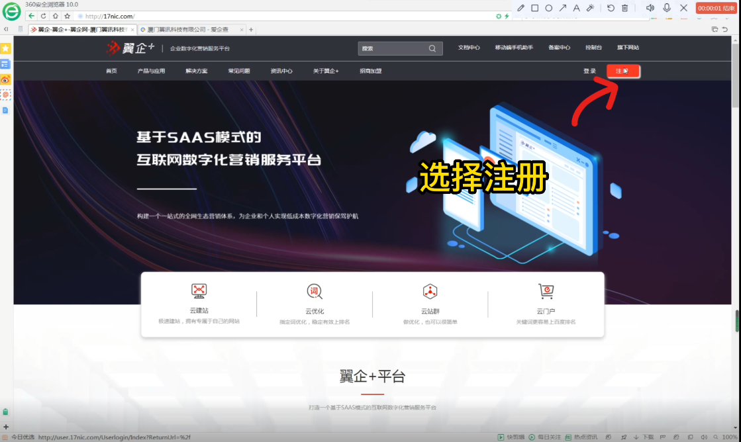Screen dimensions: 741x442
Task: Open a new browser tab
Action: pyautogui.click(x=251, y=30)
